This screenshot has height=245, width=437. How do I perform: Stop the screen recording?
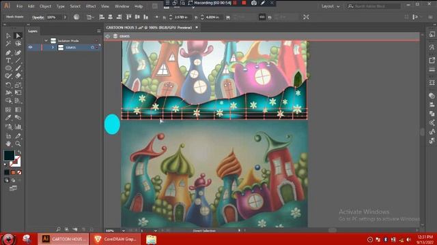pyautogui.click(x=244, y=3)
